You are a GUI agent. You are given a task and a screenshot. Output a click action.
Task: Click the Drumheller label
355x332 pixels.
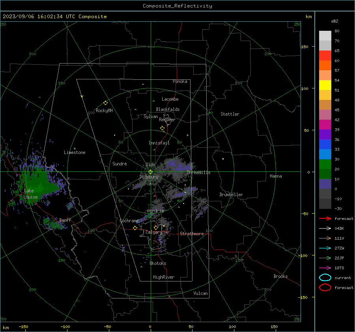[x=231, y=195]
